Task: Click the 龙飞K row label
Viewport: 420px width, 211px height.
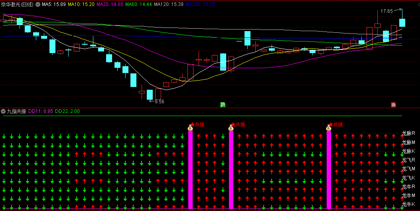Action: (x=408, y=178)
